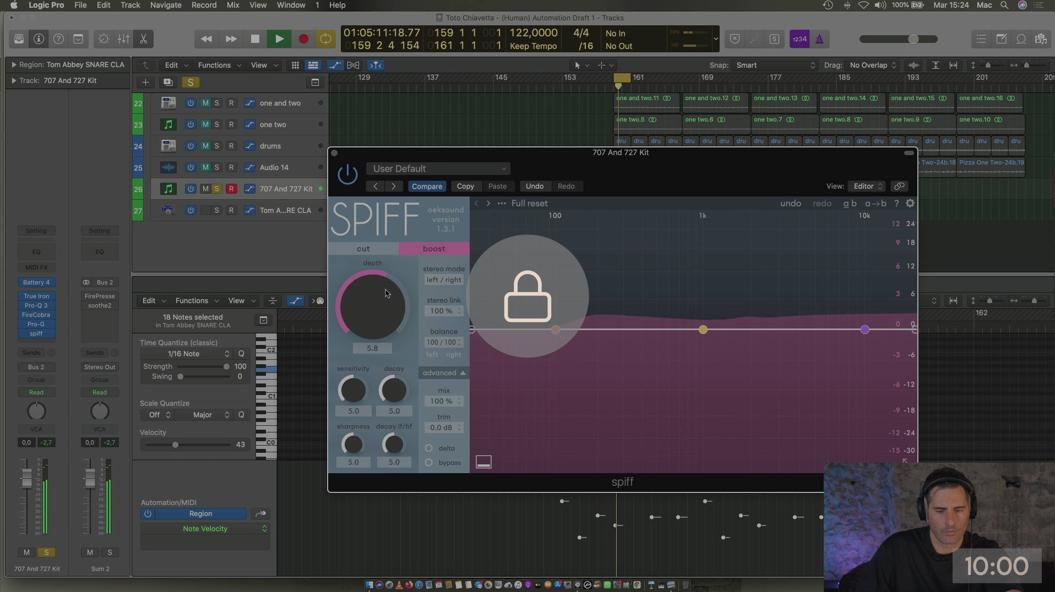The width and height of the screenshot is (1055, 592).
Task: Open the User Default preset dropdown
Action: click(x=438, y=168)
